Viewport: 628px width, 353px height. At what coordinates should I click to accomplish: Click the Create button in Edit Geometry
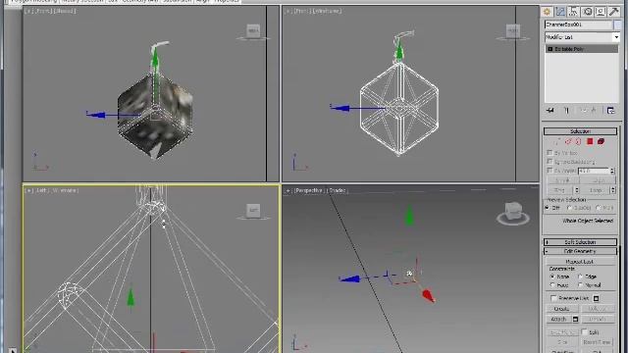[x=562, y=309]
